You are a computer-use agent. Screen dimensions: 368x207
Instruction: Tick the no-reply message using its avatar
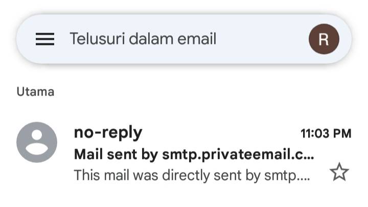point(37,142)
